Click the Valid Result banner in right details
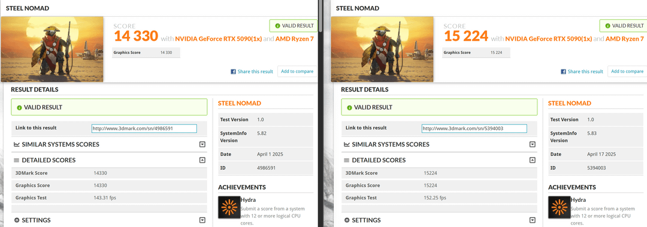This screenshot has width=647, height=227. 439,107
